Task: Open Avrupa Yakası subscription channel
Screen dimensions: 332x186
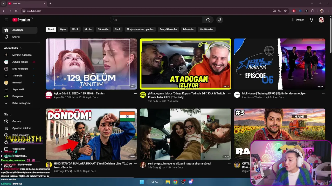Action: [20, 62]
